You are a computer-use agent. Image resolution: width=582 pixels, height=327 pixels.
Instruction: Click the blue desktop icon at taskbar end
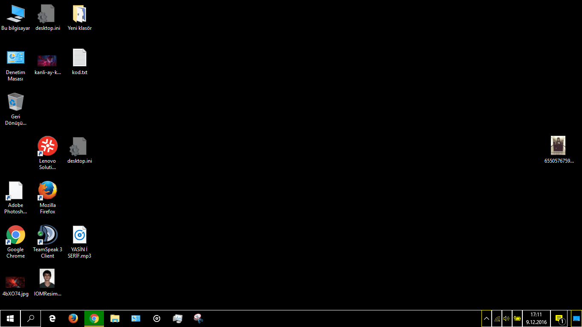pyautogui.click(x=576, y=318)
